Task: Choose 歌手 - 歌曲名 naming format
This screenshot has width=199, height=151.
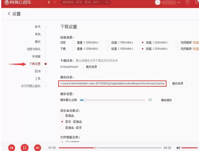Action: (62, 122)
